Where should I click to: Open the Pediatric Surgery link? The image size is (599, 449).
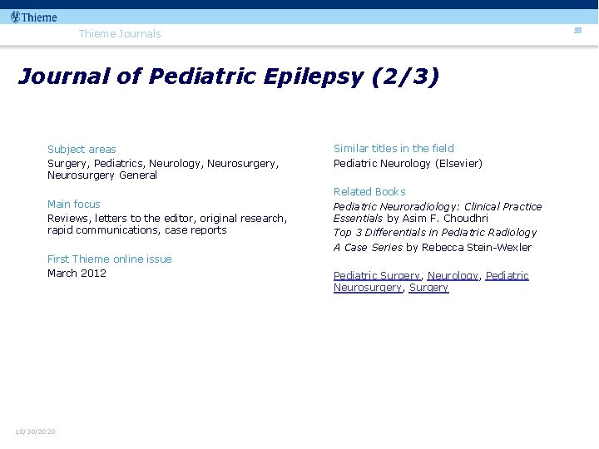click(377, 276)
